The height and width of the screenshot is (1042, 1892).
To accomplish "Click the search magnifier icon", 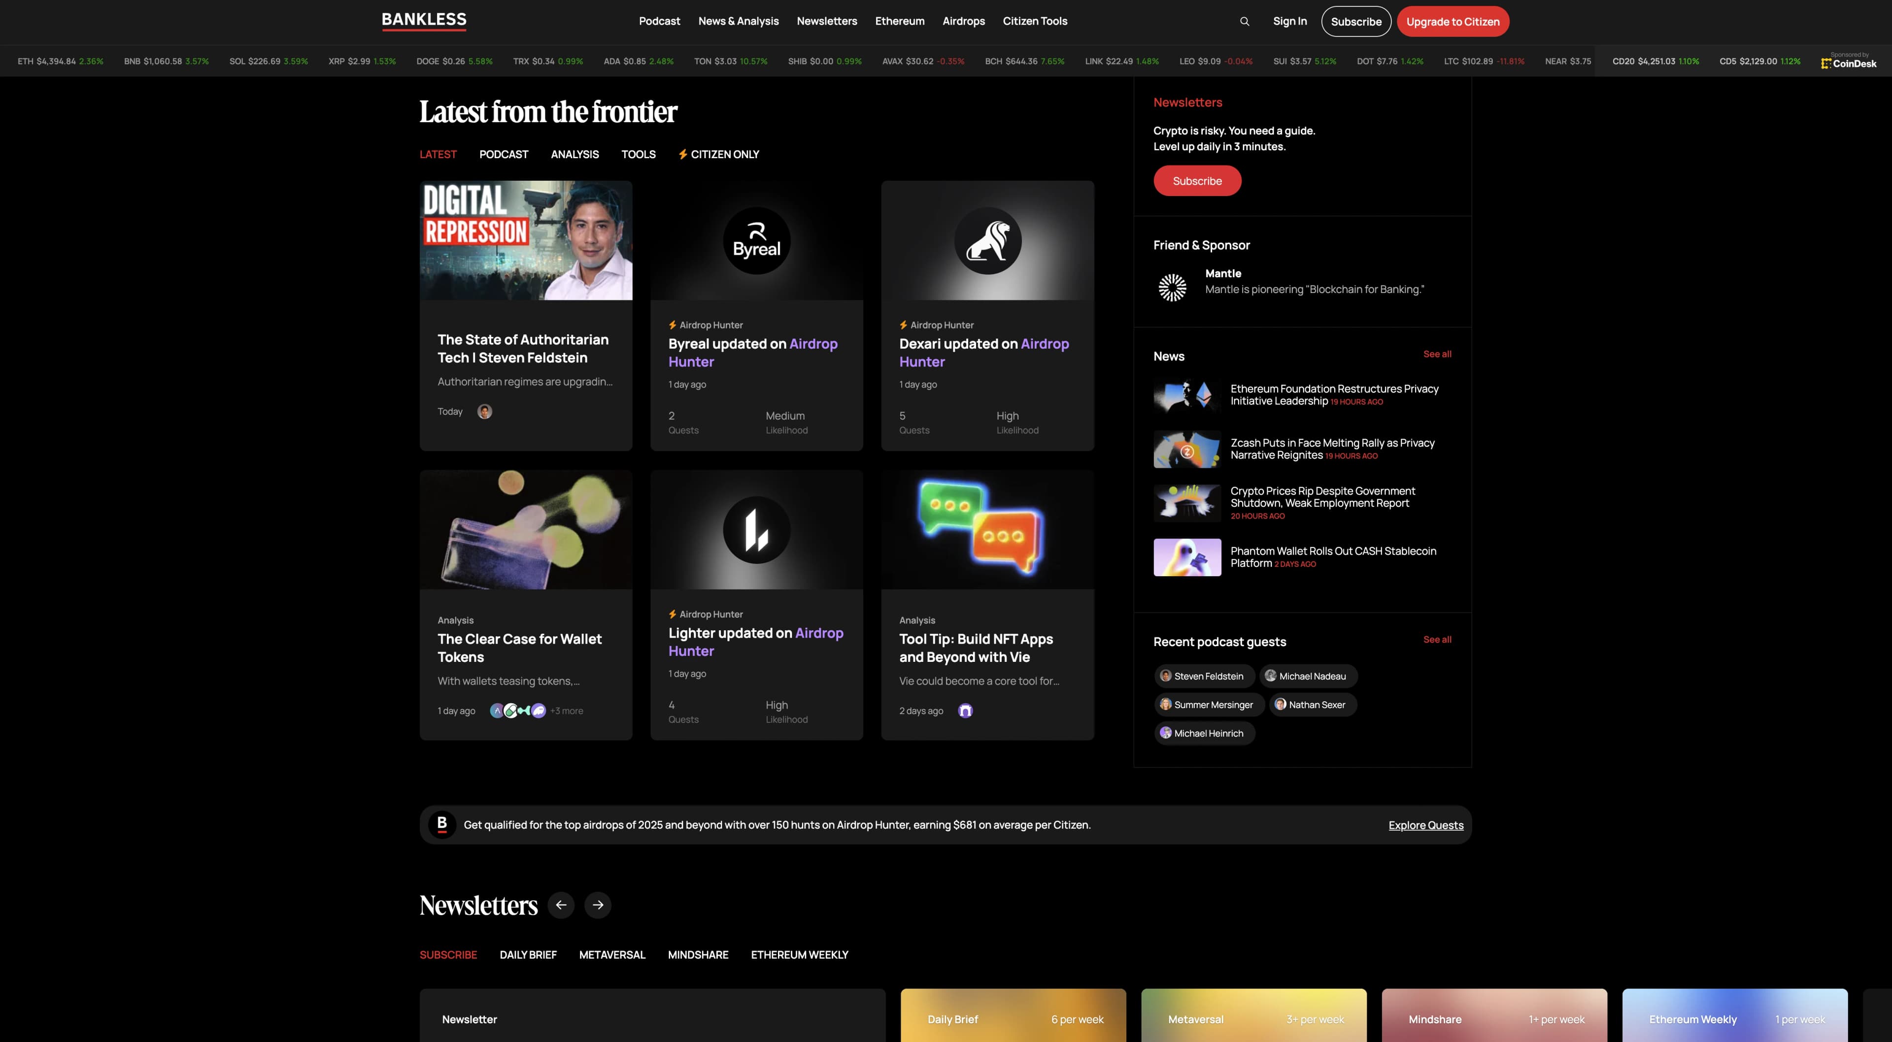I will pyautogui.click(x=1244, y=21).
